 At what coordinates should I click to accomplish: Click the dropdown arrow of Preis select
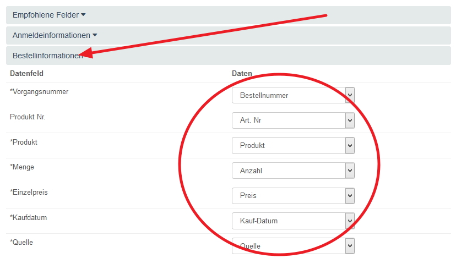[350, 196]
